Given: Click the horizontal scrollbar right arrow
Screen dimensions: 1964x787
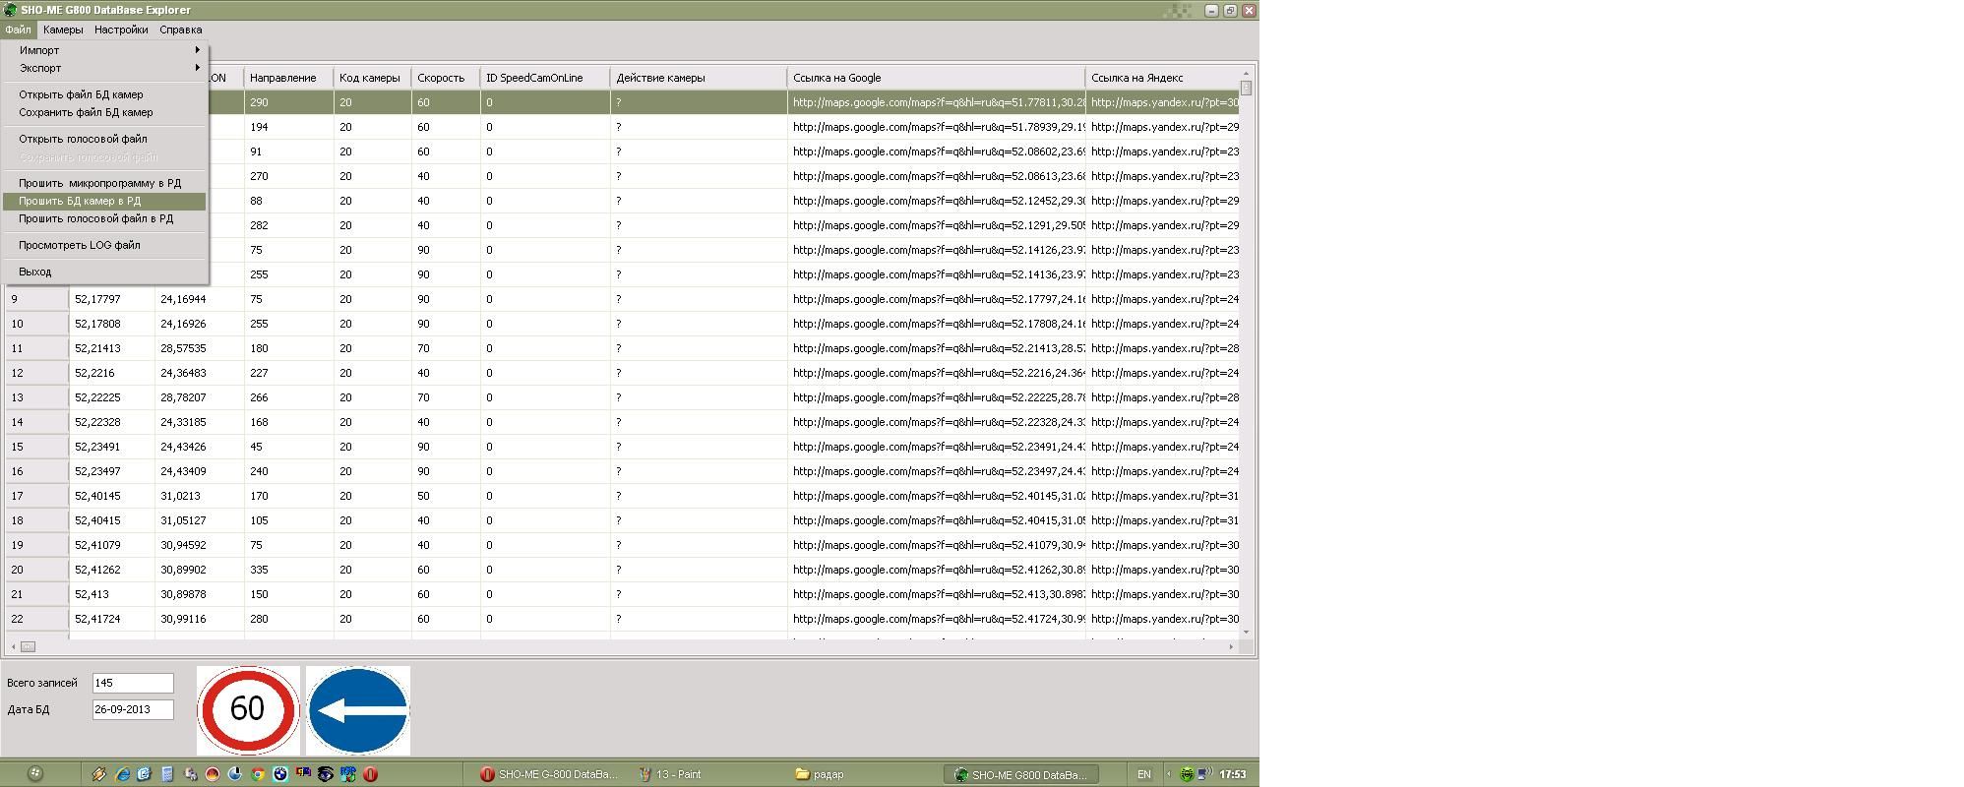Looking at the screenshot, I should click(1231, 646).
